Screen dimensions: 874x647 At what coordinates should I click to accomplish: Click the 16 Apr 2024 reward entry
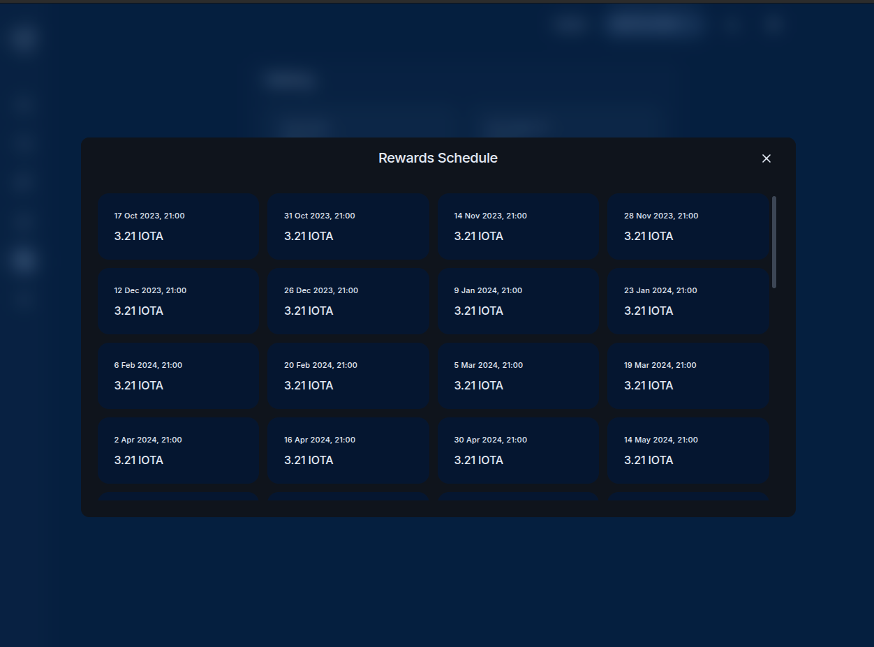click(x=348, y=451)
